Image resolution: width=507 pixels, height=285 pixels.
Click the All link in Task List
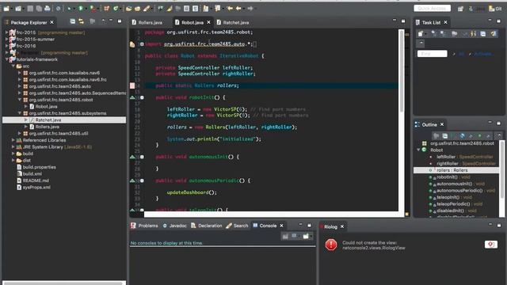coord(461,54)
